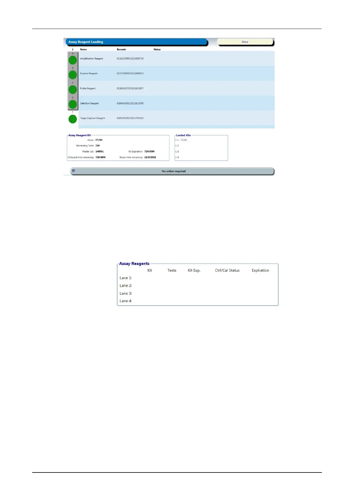Image resolution: width=355 pixels, height=502 pixels.
Task: Select the Lane 1: row label
Action: tap(126, 278)
